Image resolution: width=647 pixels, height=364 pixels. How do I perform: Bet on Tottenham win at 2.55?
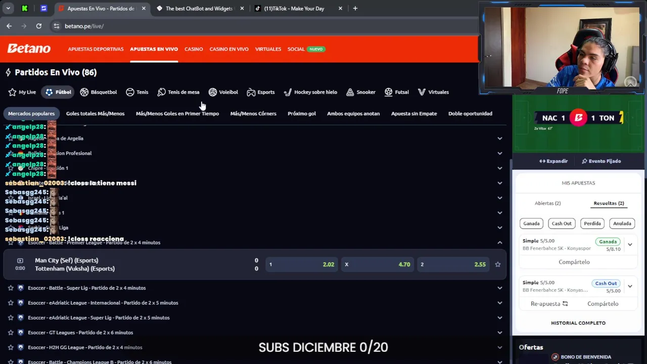click(x=453, y=264)
